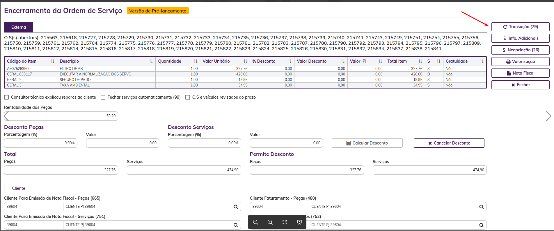This screenshot has width=554, height=231.
Task: Click EXECUTAR A NORMALIZACAO DOS SERVO description
Action: point(95,74)
